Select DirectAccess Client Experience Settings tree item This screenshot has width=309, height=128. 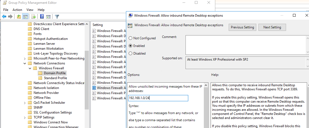pyautogui.click(x=59, y=24)
